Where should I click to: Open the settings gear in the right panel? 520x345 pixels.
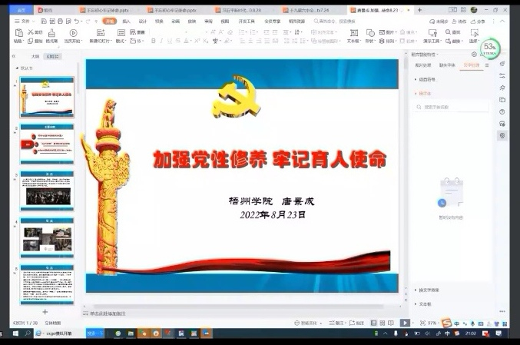click(474, 55)
